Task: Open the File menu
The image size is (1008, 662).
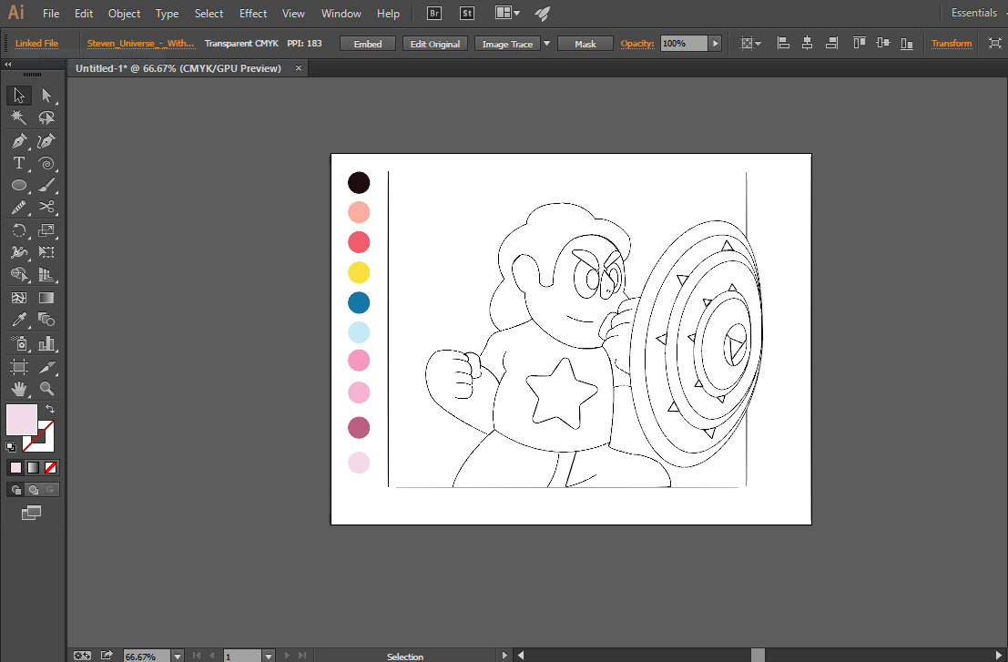Action: pyautogui.click(x=51, y=14)
